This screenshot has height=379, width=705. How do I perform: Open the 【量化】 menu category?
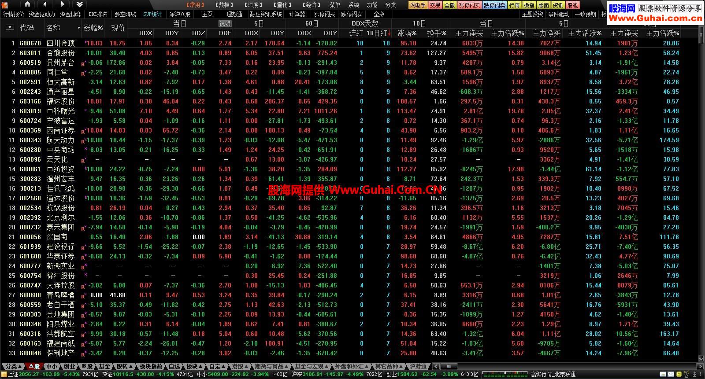(282, 5)
